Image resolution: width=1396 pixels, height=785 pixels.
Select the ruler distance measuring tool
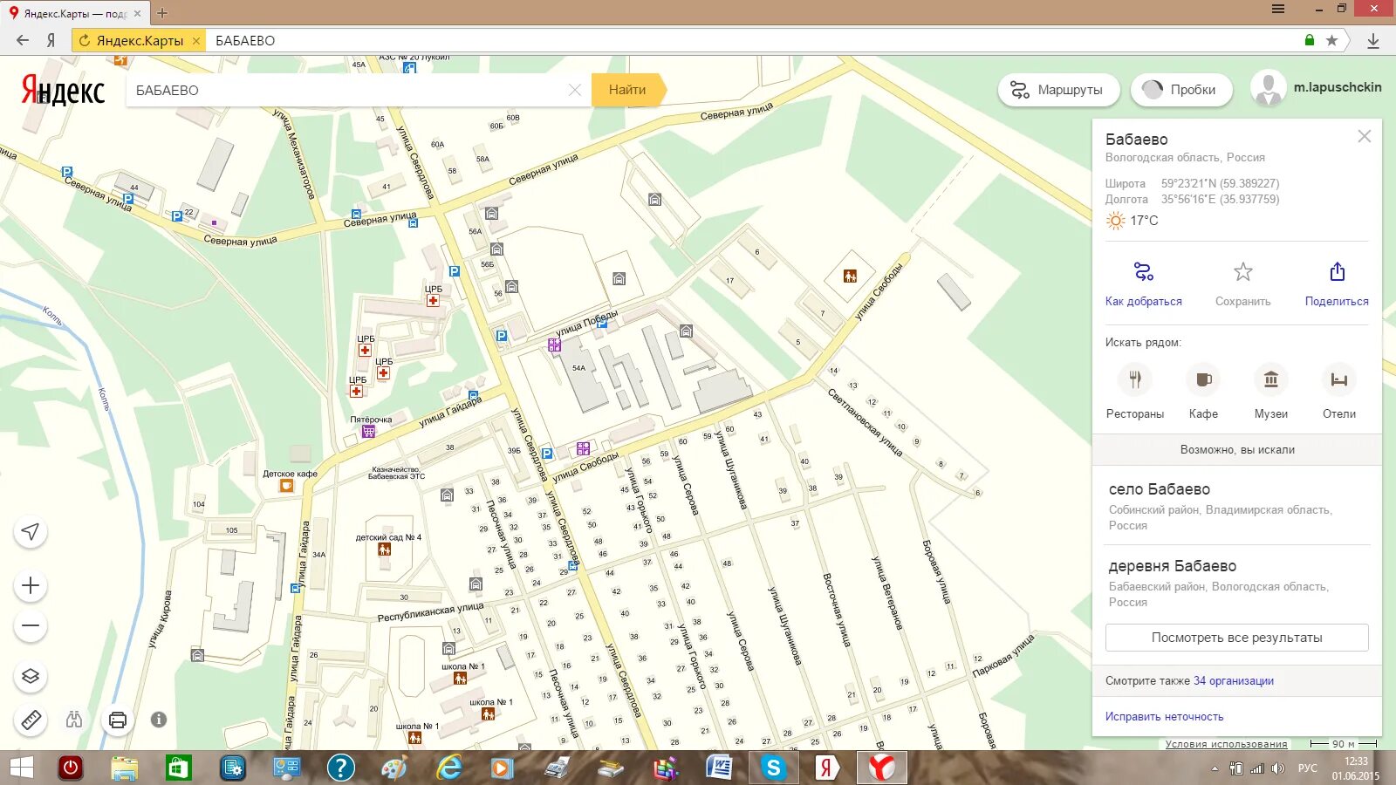[31, 720]
